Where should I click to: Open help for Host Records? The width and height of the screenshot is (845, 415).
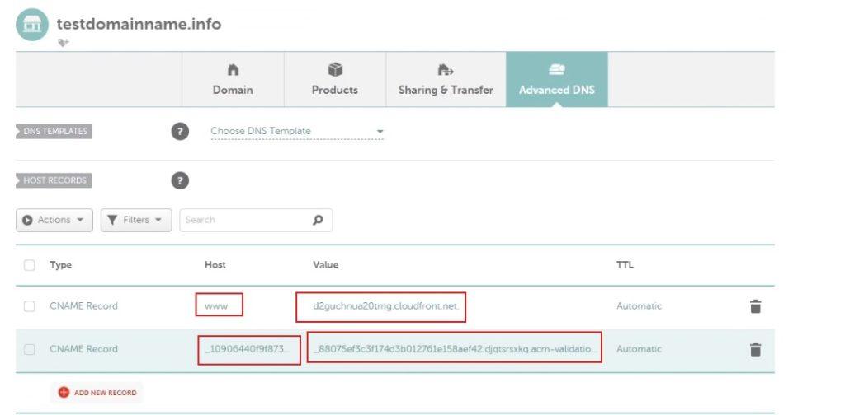(x=180, y=180)
